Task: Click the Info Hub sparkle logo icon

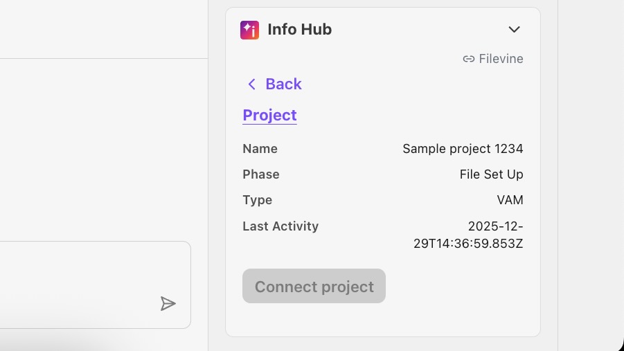Action: pos(249,30)
